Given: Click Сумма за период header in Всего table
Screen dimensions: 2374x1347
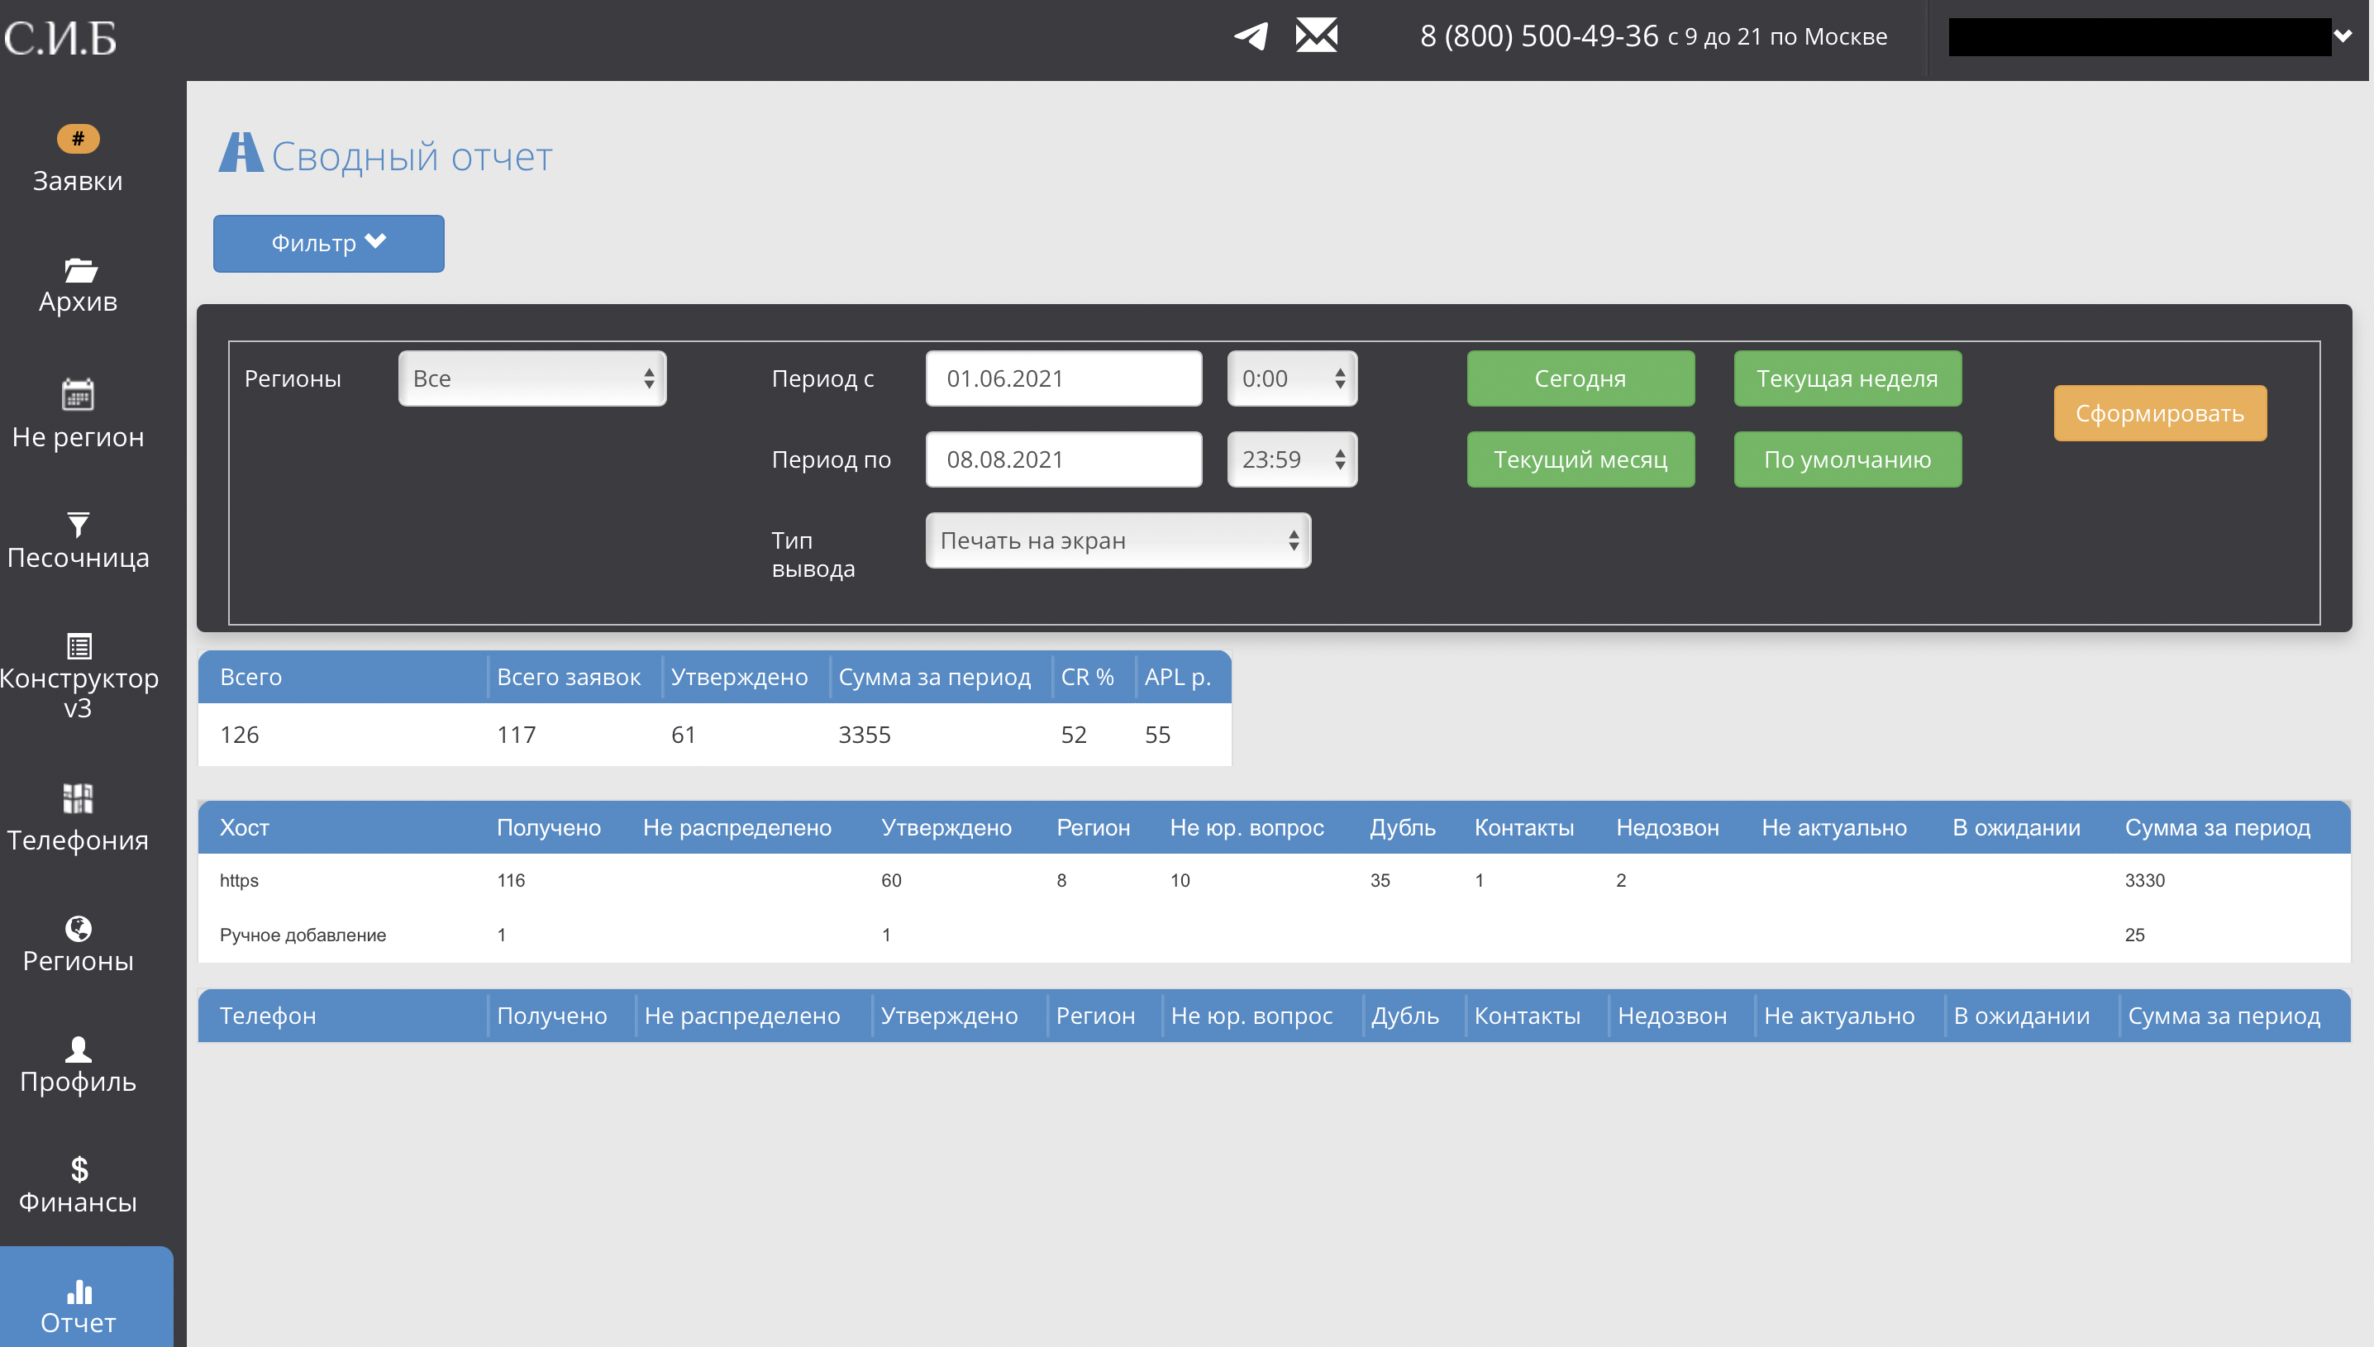Looking at the screenshot, I should tap(934, 677).
